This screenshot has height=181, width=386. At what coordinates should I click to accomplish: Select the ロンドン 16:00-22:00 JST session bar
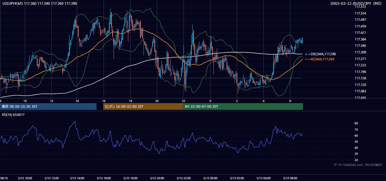[143, 106]
